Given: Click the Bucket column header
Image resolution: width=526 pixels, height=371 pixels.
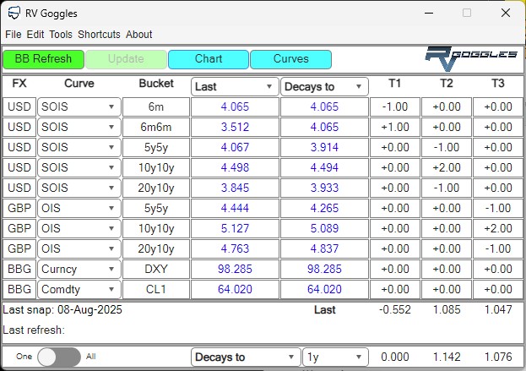Looking at the screenshot, I should click(156, 84).
